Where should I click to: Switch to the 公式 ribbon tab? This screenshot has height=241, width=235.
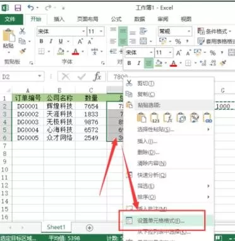(x=116, y=20)
